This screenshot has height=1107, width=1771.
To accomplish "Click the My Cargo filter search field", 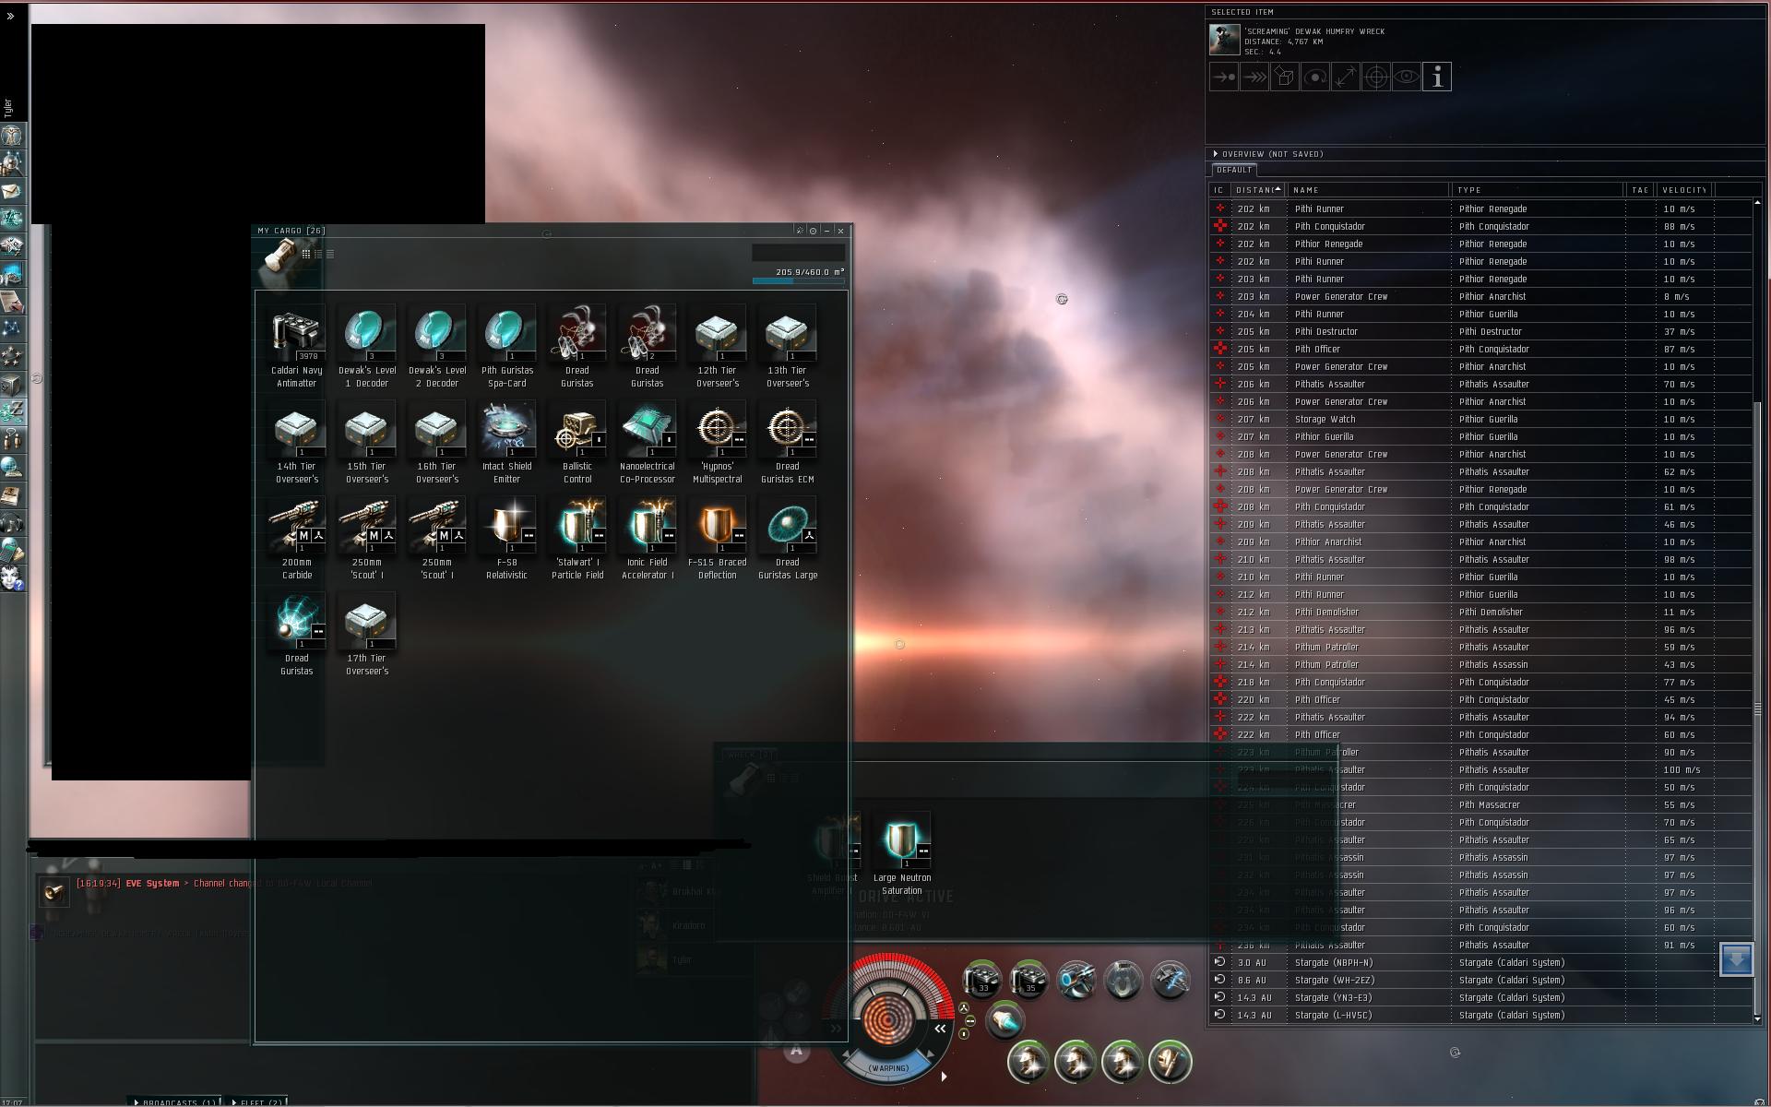I will coord(798,253).
